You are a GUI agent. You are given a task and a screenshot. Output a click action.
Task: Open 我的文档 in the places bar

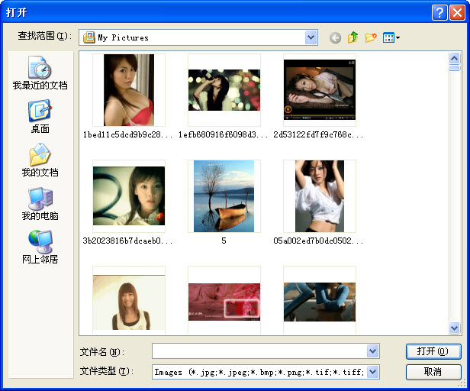(x=40, y=160)
